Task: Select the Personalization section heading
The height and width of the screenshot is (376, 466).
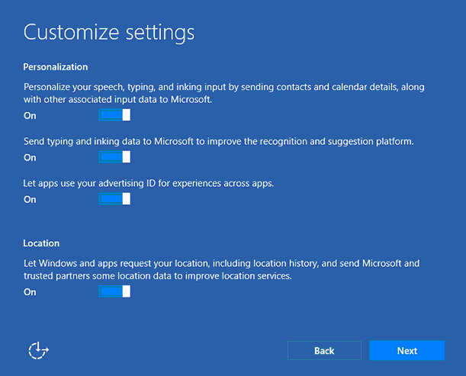Action: (56, 67)
